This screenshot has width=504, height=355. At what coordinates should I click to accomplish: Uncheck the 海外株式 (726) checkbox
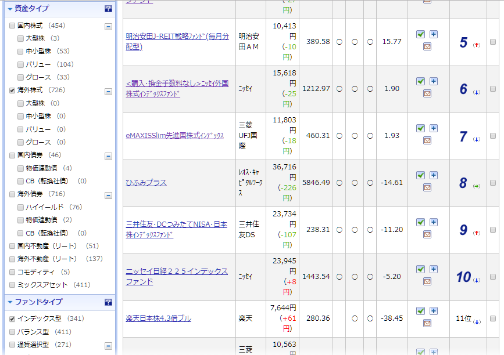pos(12,90)
